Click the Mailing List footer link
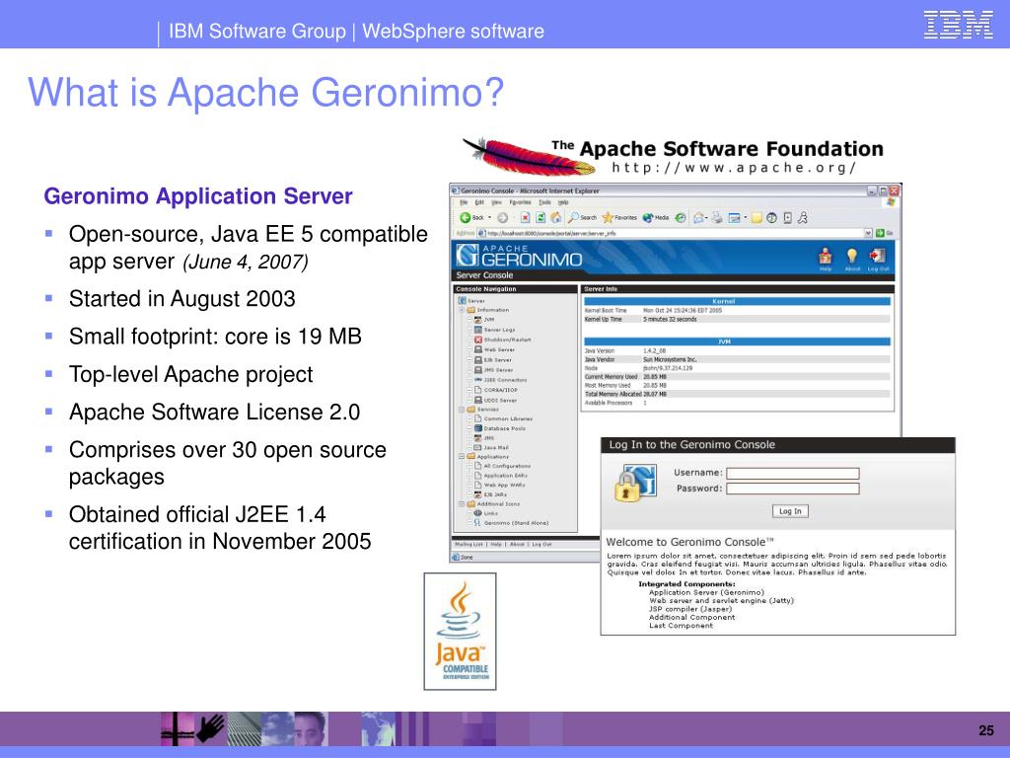Viewport: 1010px width, 758px height. coord(469,544)
